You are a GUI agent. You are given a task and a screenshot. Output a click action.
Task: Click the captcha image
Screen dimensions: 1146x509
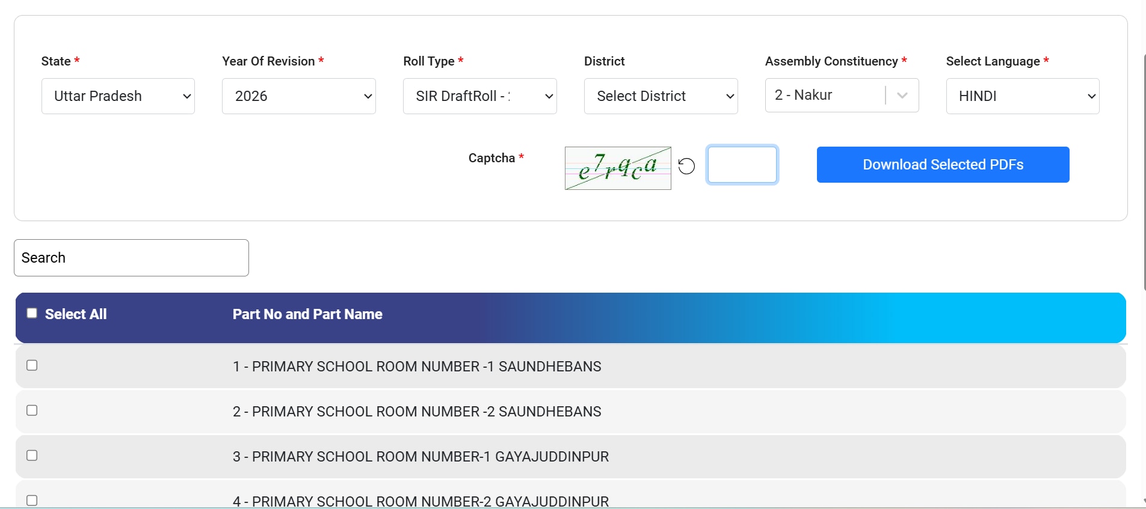(x=617, y=168)
